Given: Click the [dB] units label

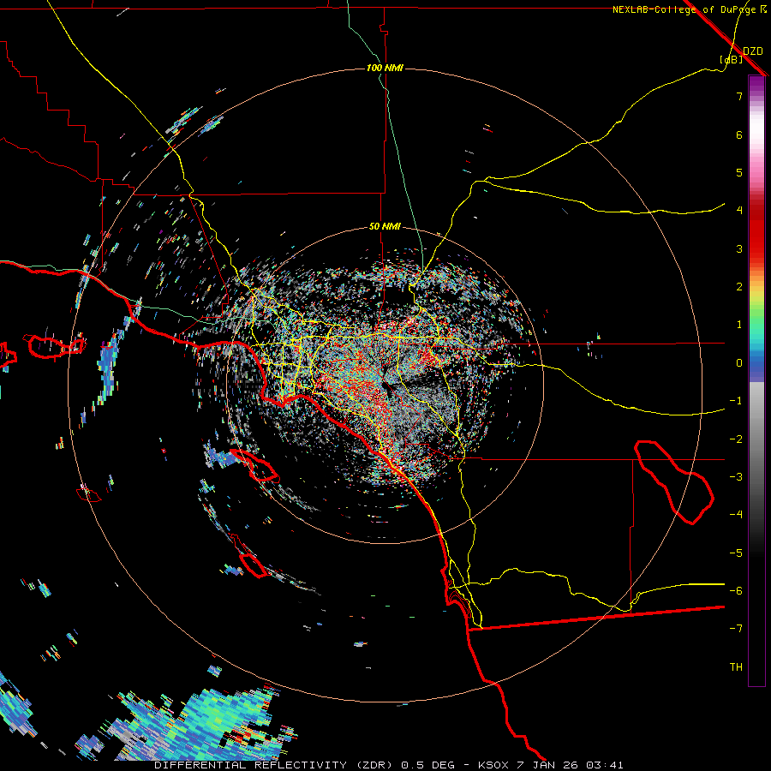Looking at the screenshot, I should [x=732, y=59].
